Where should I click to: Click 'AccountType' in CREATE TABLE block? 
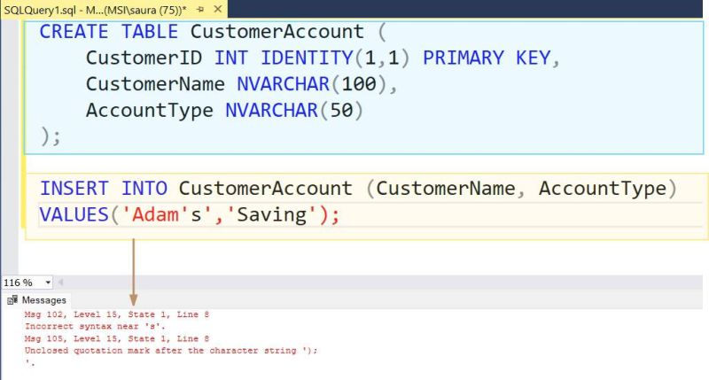[149, 110]
